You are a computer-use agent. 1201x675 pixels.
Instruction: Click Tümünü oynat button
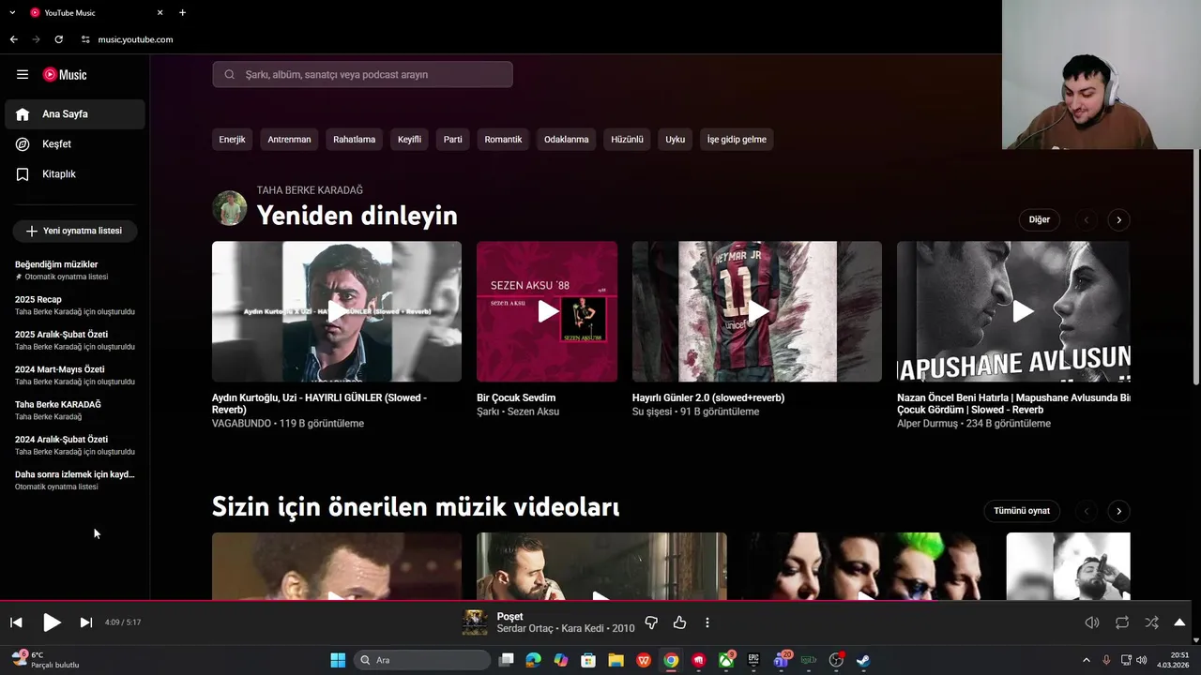[1022, 511]
